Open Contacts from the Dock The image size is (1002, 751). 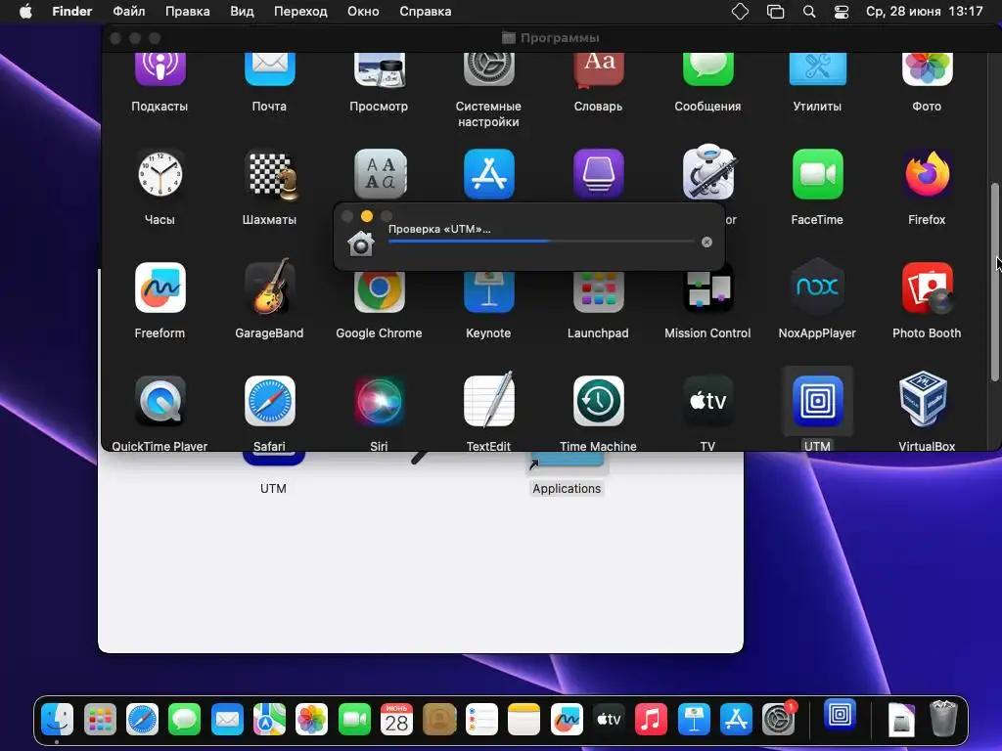439,721
